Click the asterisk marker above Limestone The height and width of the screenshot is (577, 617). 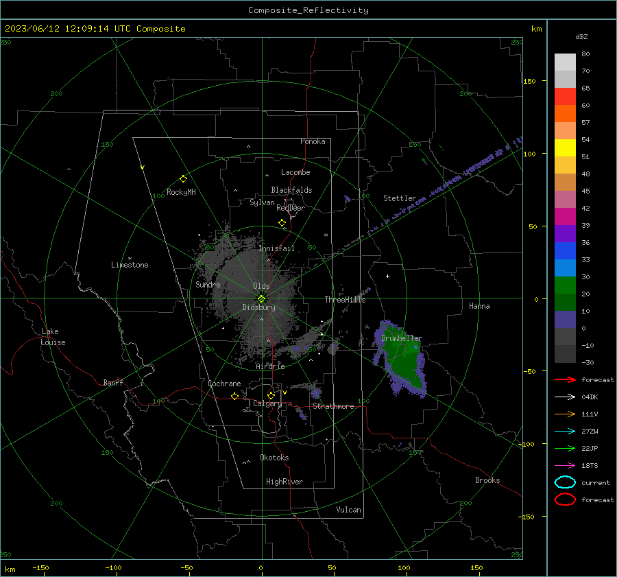point(130,259)
